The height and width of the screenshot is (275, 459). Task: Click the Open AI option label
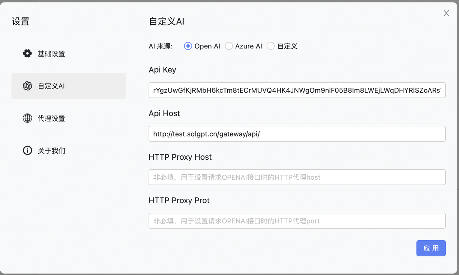pos(207,46)
